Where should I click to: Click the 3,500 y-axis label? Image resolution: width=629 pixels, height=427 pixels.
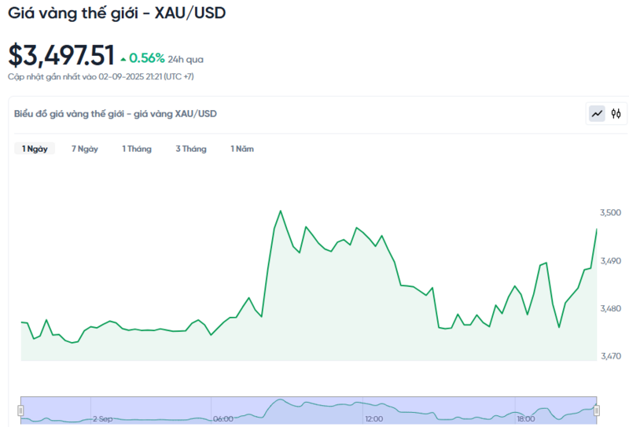610,213
